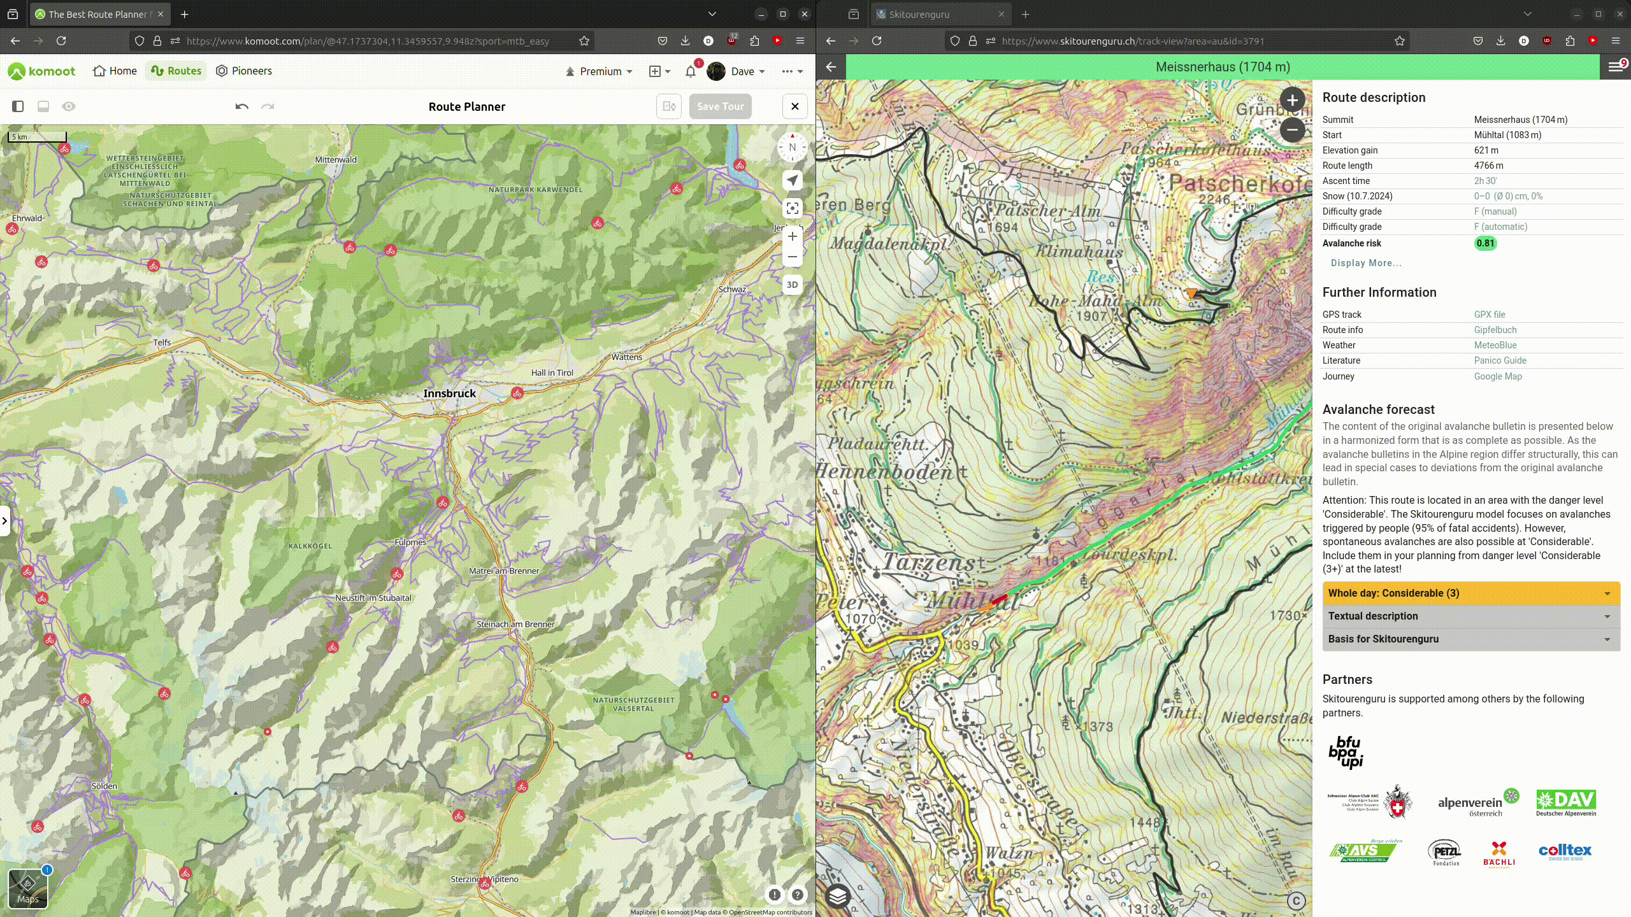Download the GPX file link
This screenshot has height=917, width=1631.
pos(1489,315)
